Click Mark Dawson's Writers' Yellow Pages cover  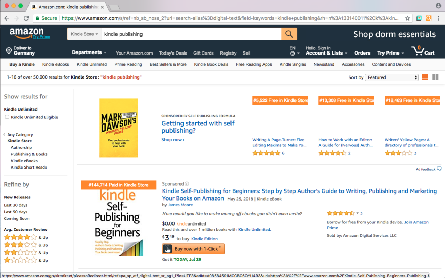(119, 128)
